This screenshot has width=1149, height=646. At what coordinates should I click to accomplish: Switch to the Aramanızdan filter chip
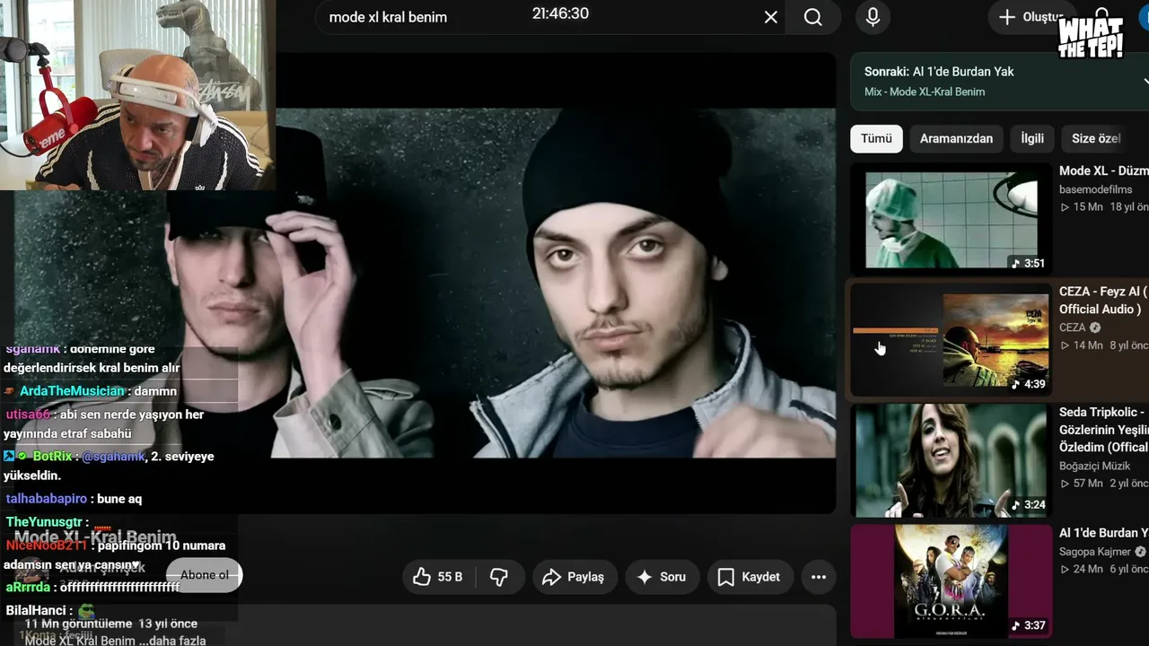(x=956, y=138)
